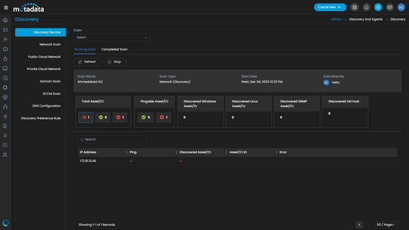Click the Asset/CI ID column header
This screenshot has width=409, height=230.
point(238,152)
